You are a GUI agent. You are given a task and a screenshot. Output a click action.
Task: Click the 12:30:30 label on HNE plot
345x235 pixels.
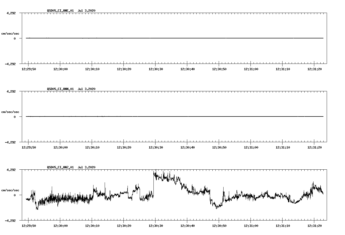155,69
